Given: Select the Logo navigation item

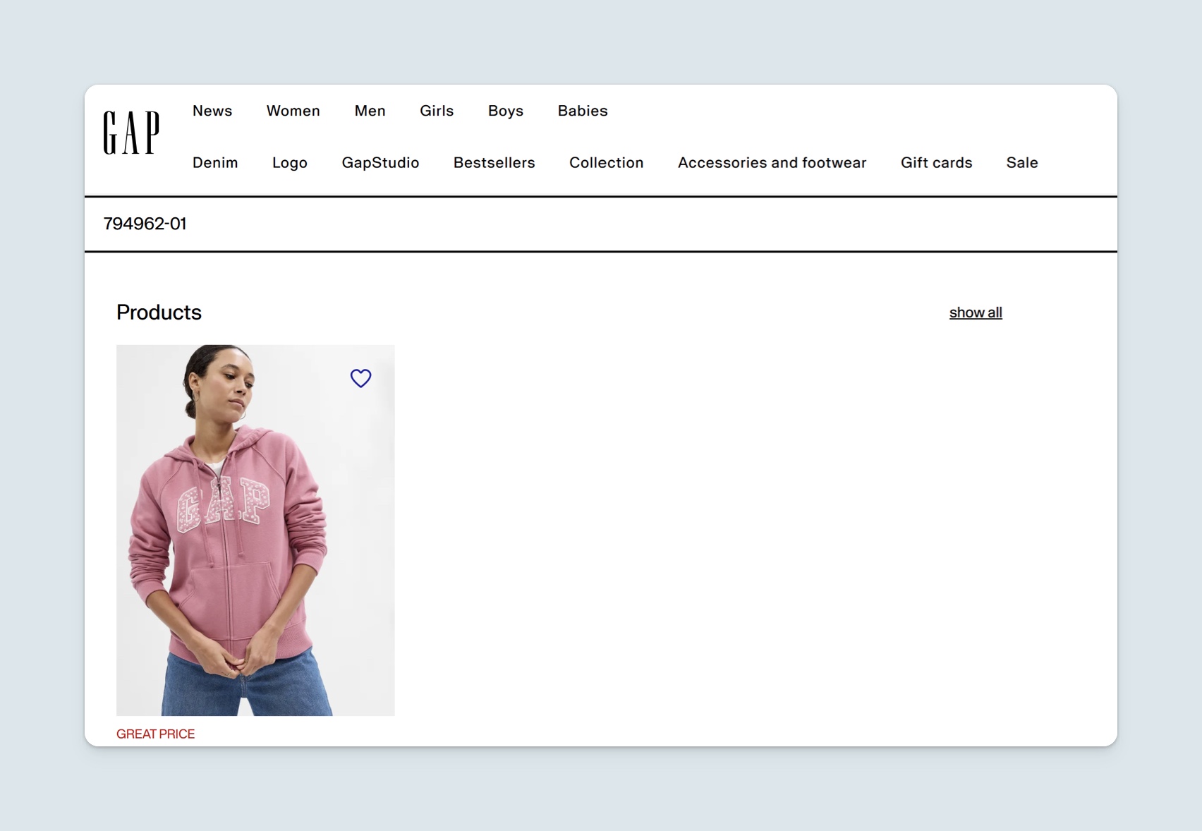Looking at the screenshot, I should click(x=290, y=163).
